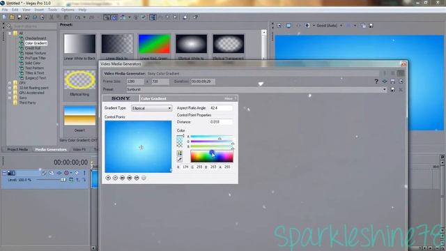This screenshot has height=251, width=446.
Task: Delete preset using the X icon
Action: click(401, 89)
